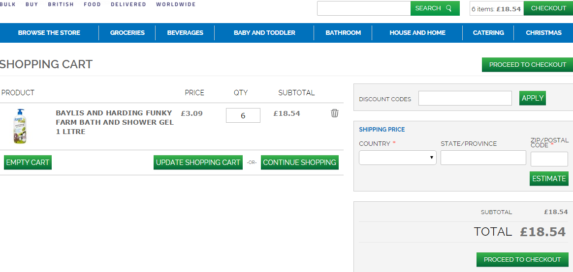Image resolution: width=573 pixels, height=272 pixels.
Task: Click the quantity field showing 6
Action: click(x=243, y=115)
